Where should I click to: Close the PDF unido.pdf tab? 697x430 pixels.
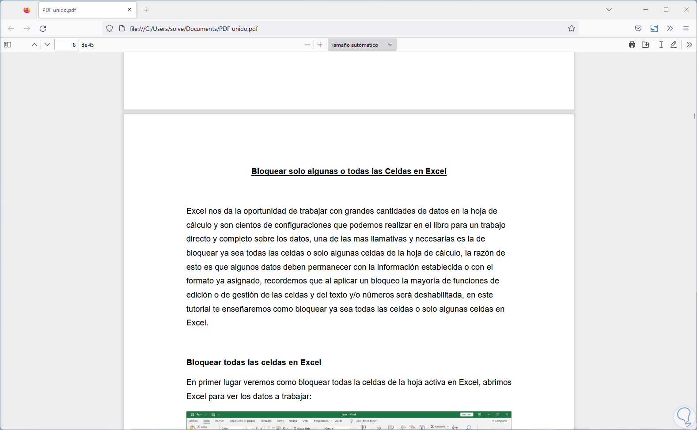click(x=129, y=10)
